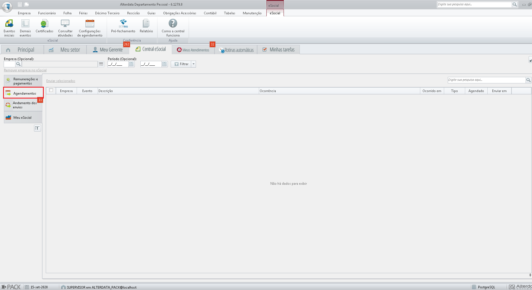This screenshot has width=532, height=290.
Task: Open the Rescisão menu
Action: (x=133, y=13)
